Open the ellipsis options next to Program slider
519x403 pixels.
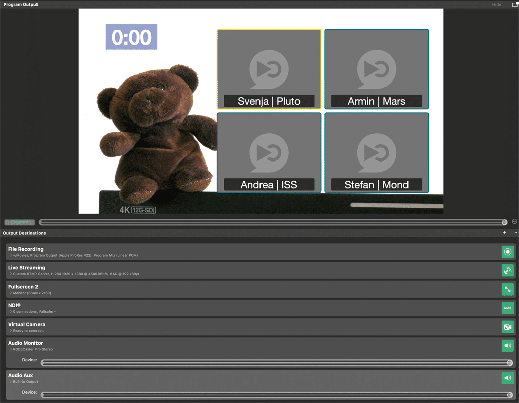pyautogui.click(x=514, y=221)
